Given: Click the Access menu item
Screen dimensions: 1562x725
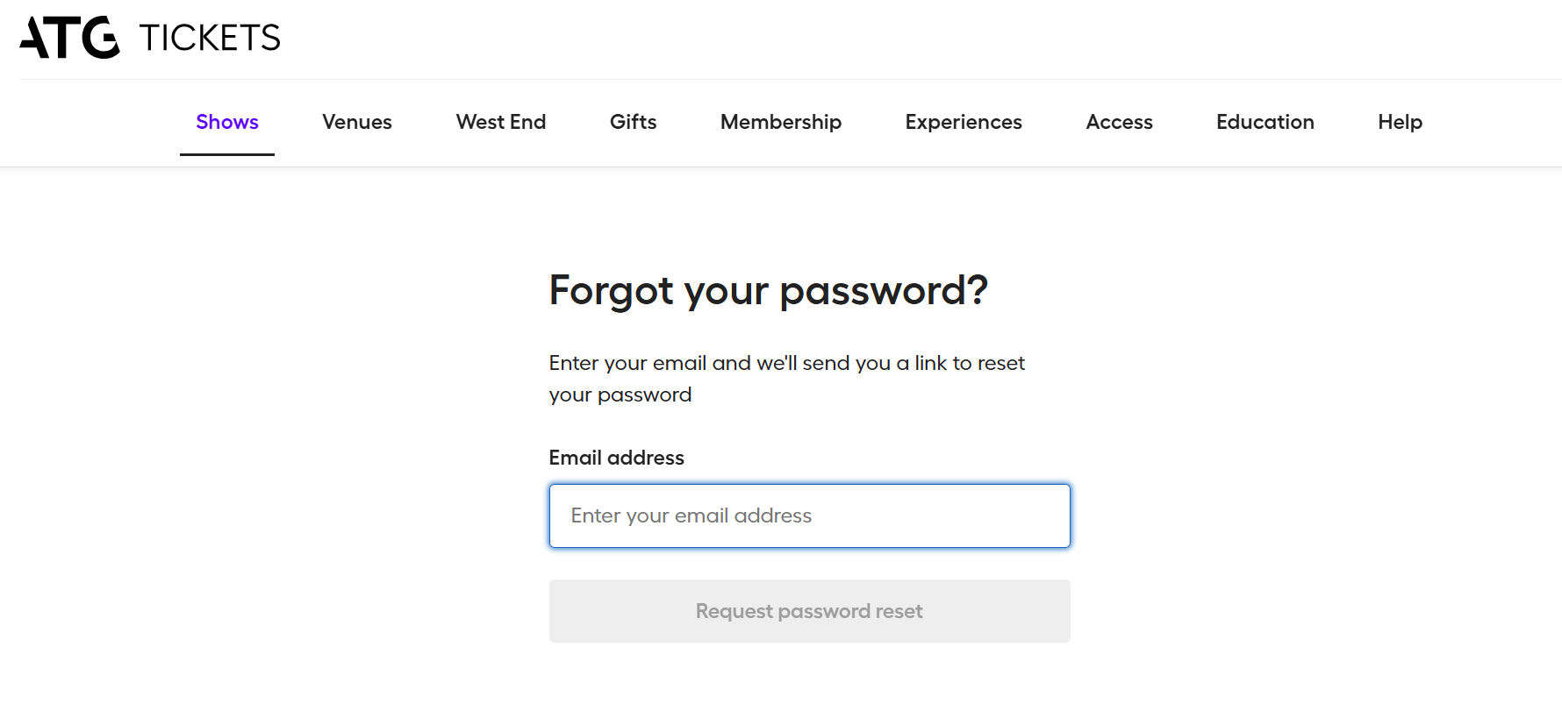Looking at the screenshot, I should click(x=1119, y=122).
